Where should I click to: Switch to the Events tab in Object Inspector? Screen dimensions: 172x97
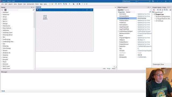tap(128, 12)
